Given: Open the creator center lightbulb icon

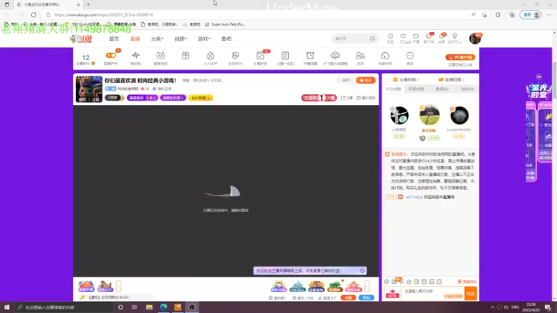Looking at the screenshot, I should pos(455,37).
